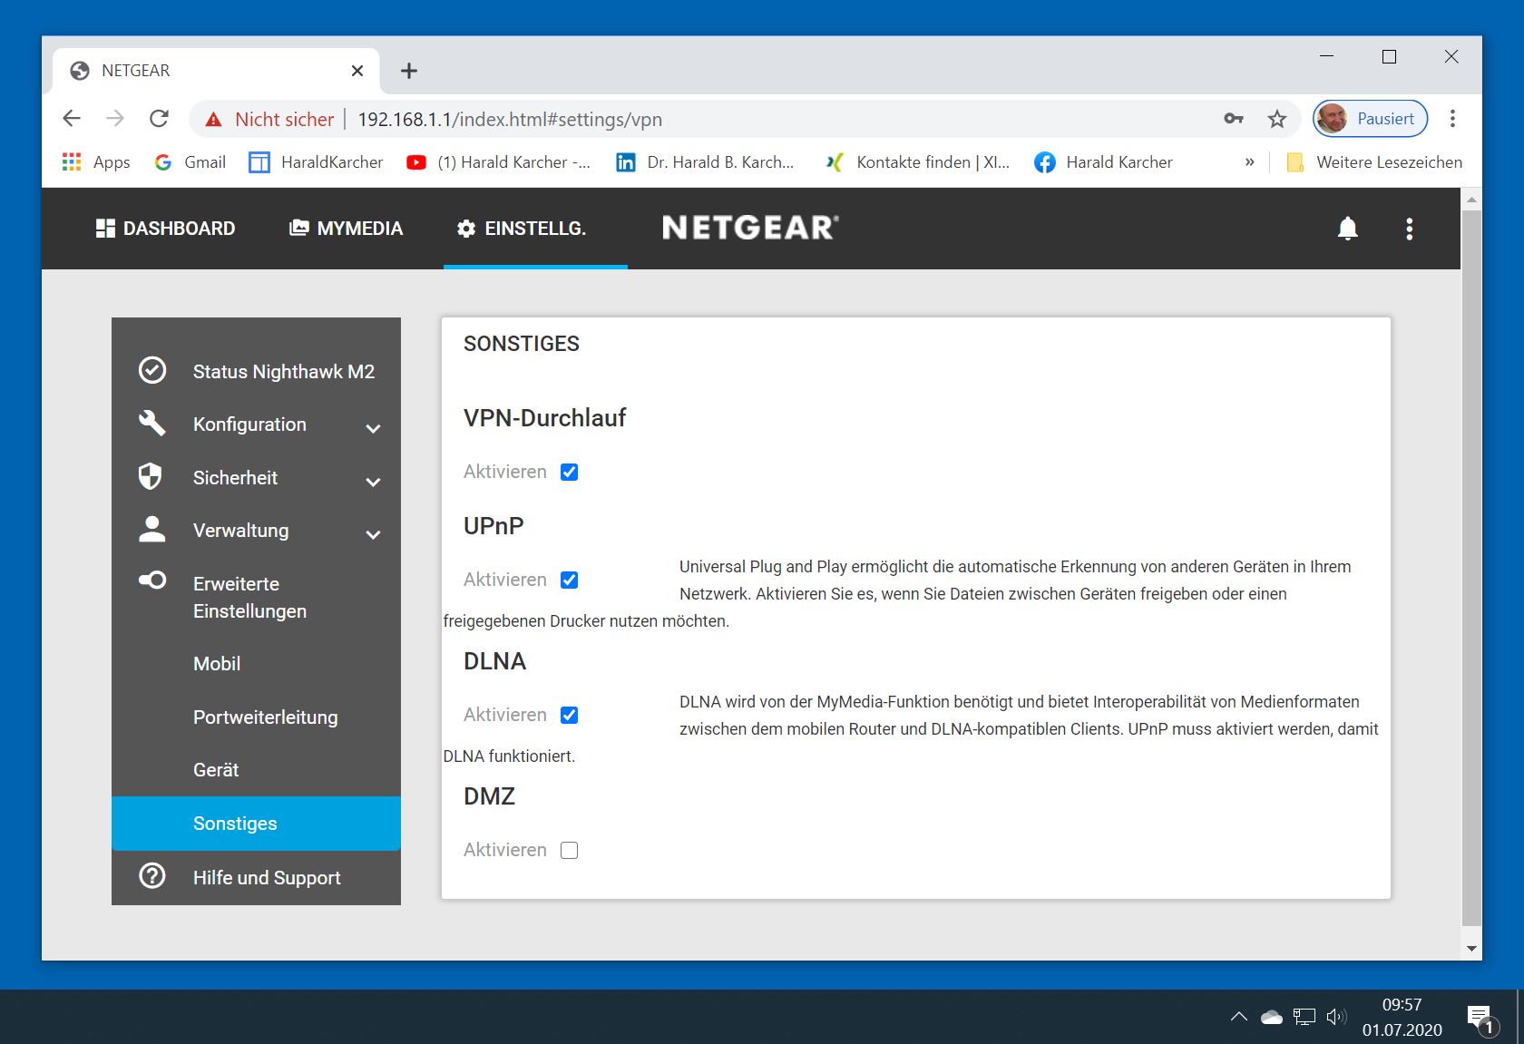Viewport: 1524px width, 1044px height.
Task: Select the NETGEAR browser tab
Action: point(217,71)
